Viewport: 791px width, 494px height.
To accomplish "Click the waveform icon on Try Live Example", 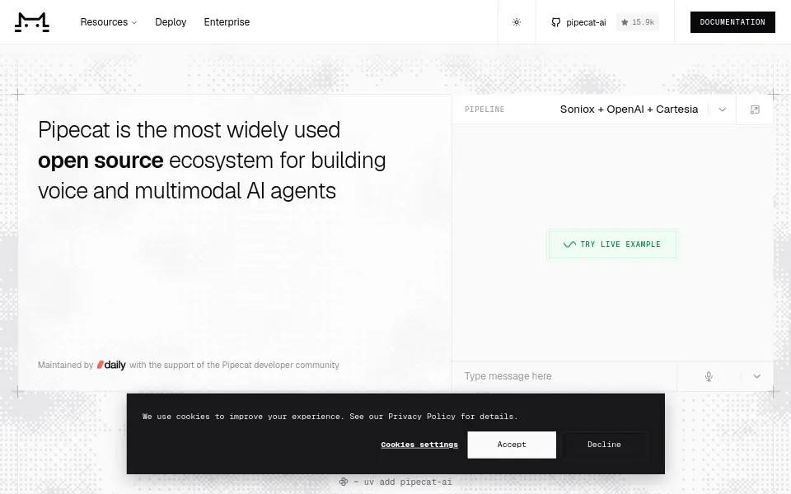I will coord(569,245).
